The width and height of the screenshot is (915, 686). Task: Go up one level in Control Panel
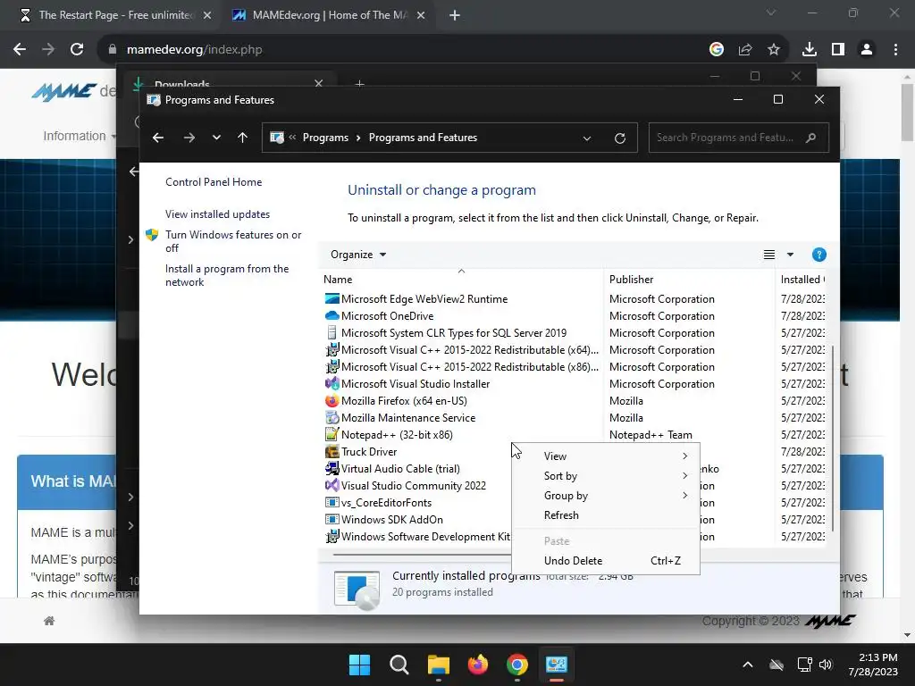pyautogui.click(x=243, y=138)
